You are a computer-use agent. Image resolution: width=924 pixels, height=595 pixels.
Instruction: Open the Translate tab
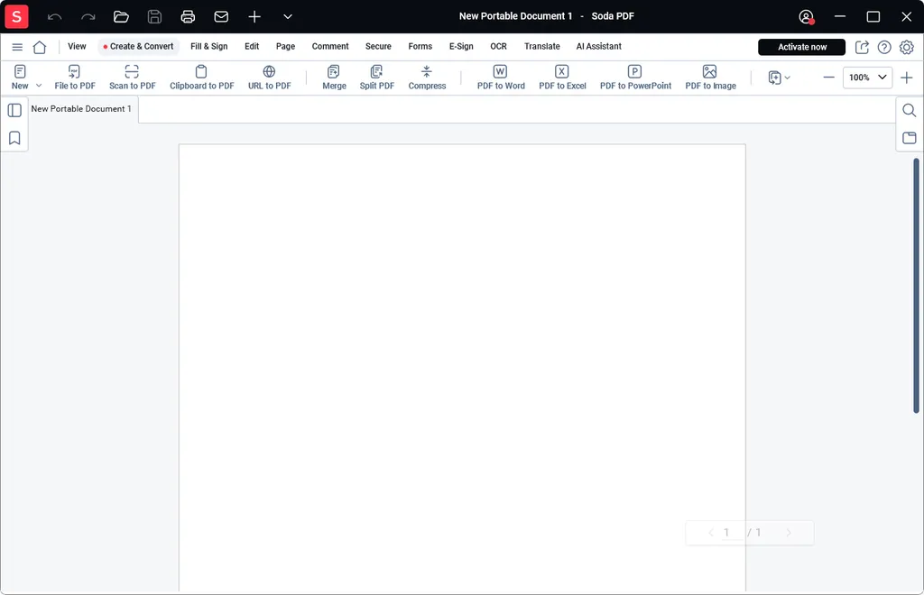(542, 47)
